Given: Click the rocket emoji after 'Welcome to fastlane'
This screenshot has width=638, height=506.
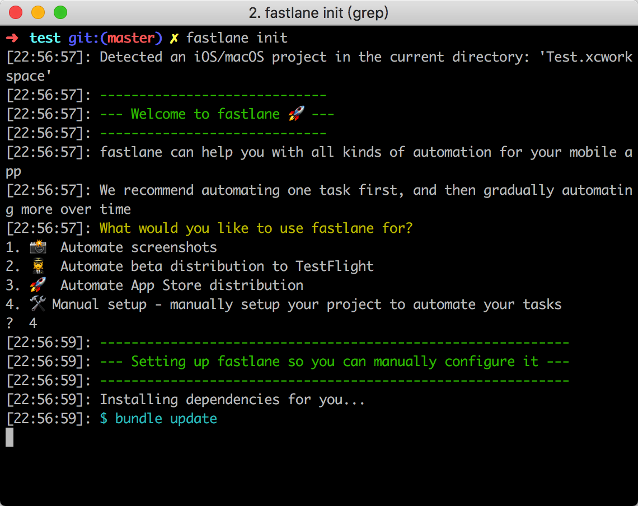Looking at the screenshot, I should click(x=296, y=114).
